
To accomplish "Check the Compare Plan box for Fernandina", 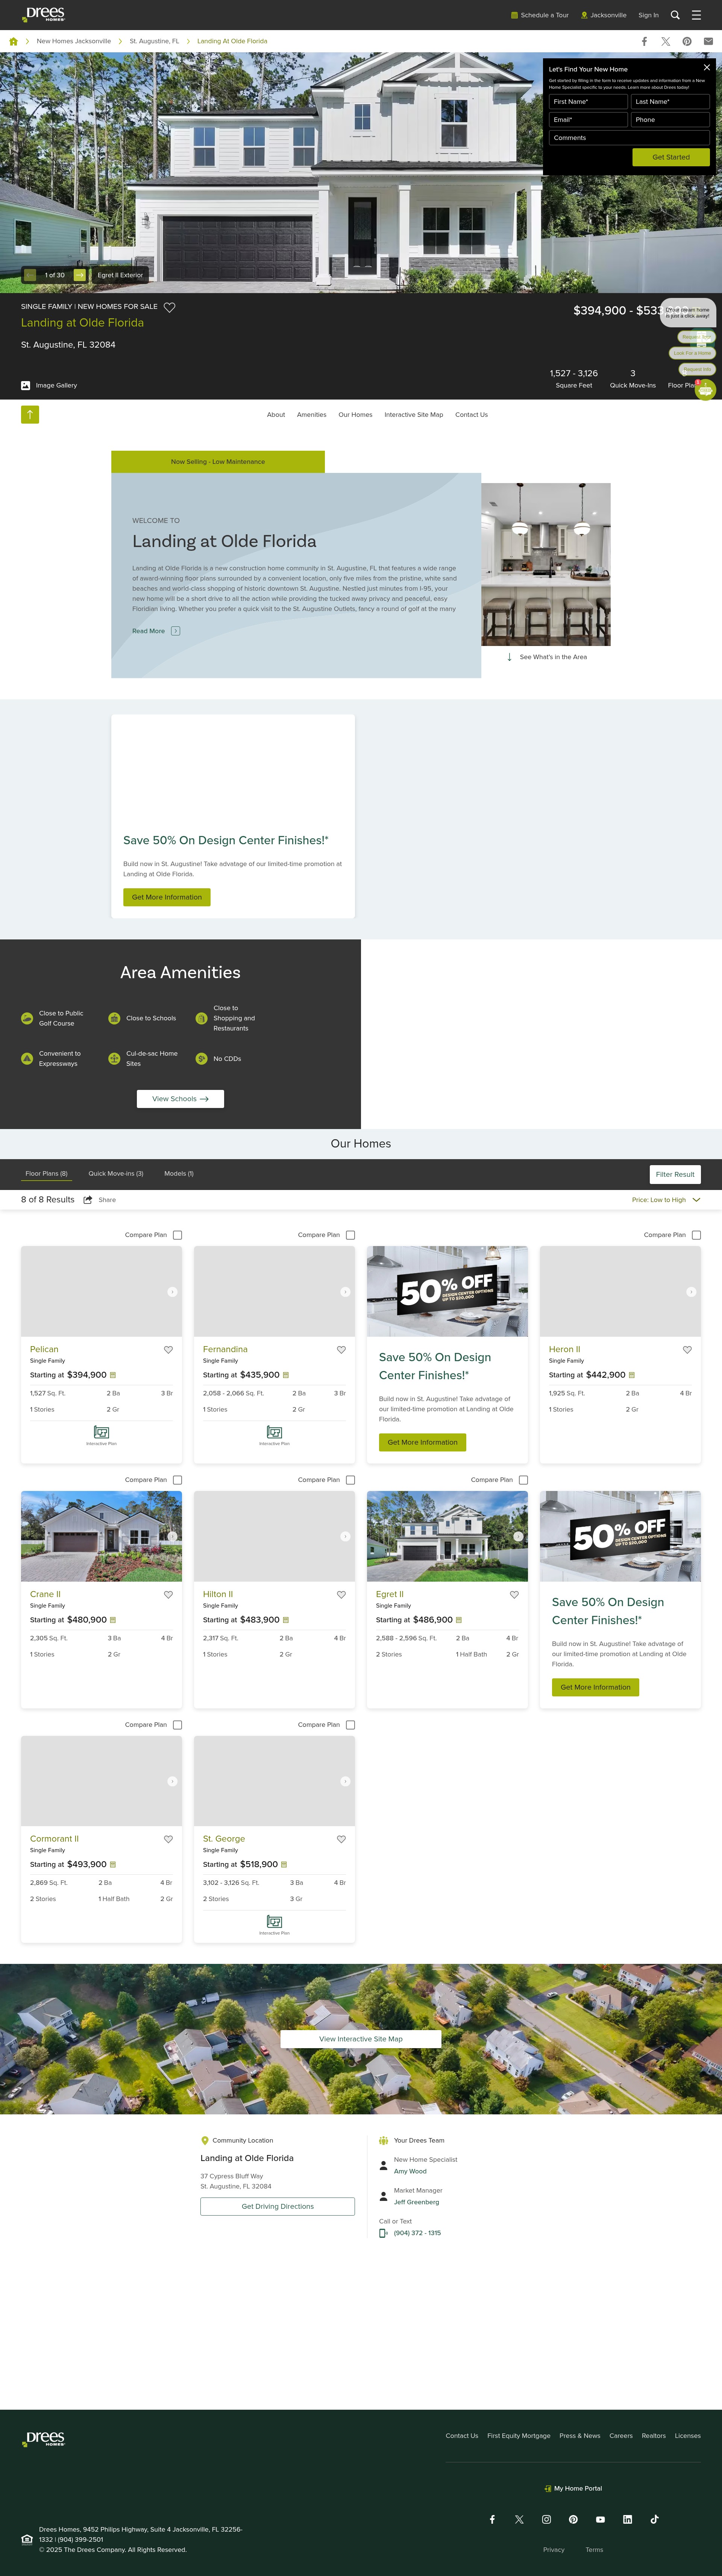I will [x=350, y=1235].
